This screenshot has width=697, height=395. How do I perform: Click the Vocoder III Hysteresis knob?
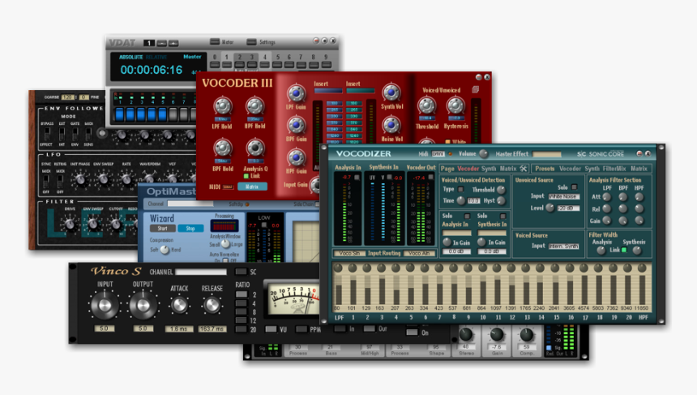(x=455, y=106)
